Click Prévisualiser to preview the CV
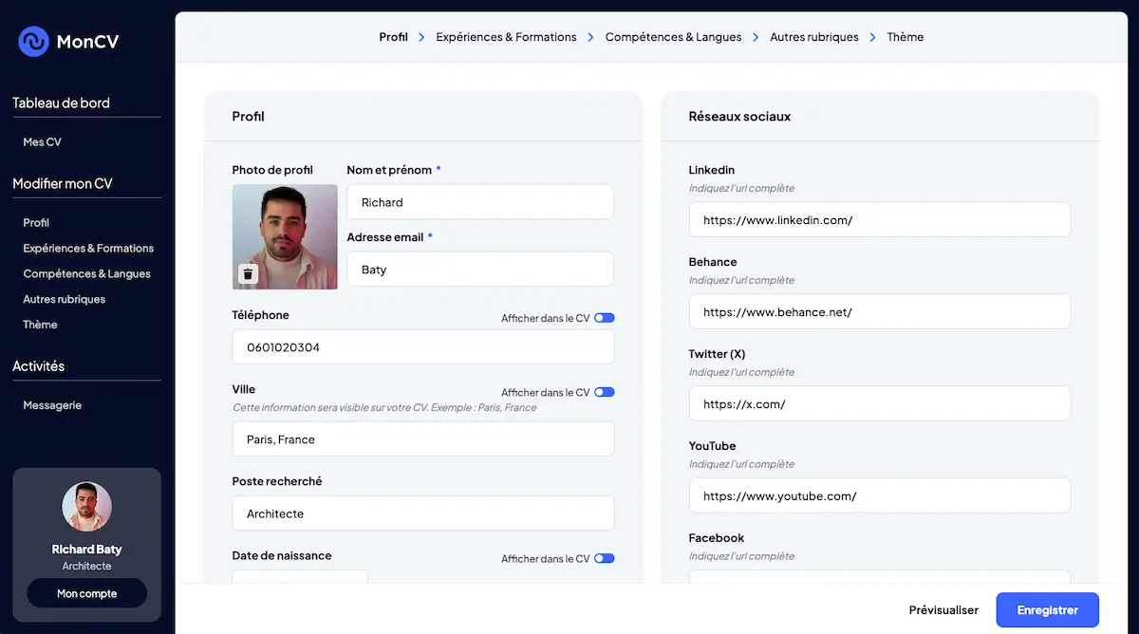 tap(943, 610)
